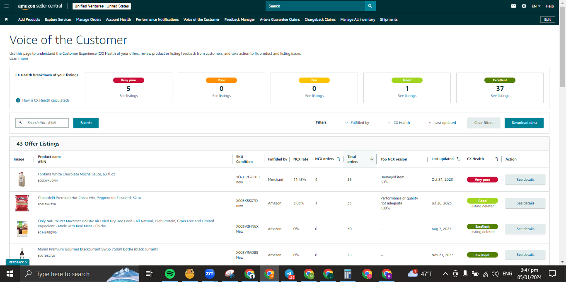Click the Wi-Fi network tray icon
Image resolution: width=566 pixels, height=282 pixels.
coord(485,274)
